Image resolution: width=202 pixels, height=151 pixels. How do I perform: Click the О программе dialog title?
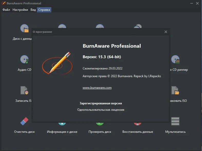pyautogui.click(x=42, y=32)
